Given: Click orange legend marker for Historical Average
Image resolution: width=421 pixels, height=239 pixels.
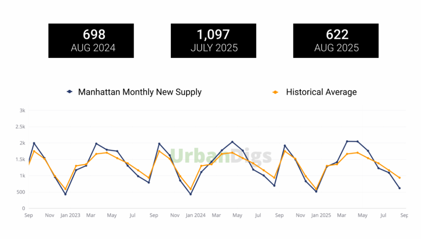Looking at the screenshot, I should [x=275, y=92].
